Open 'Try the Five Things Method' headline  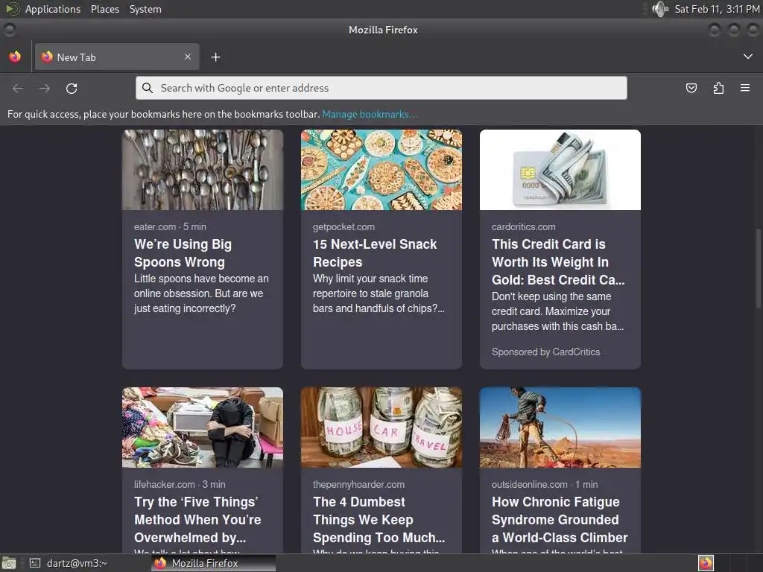pyautogui.click(x=197, y=519)
